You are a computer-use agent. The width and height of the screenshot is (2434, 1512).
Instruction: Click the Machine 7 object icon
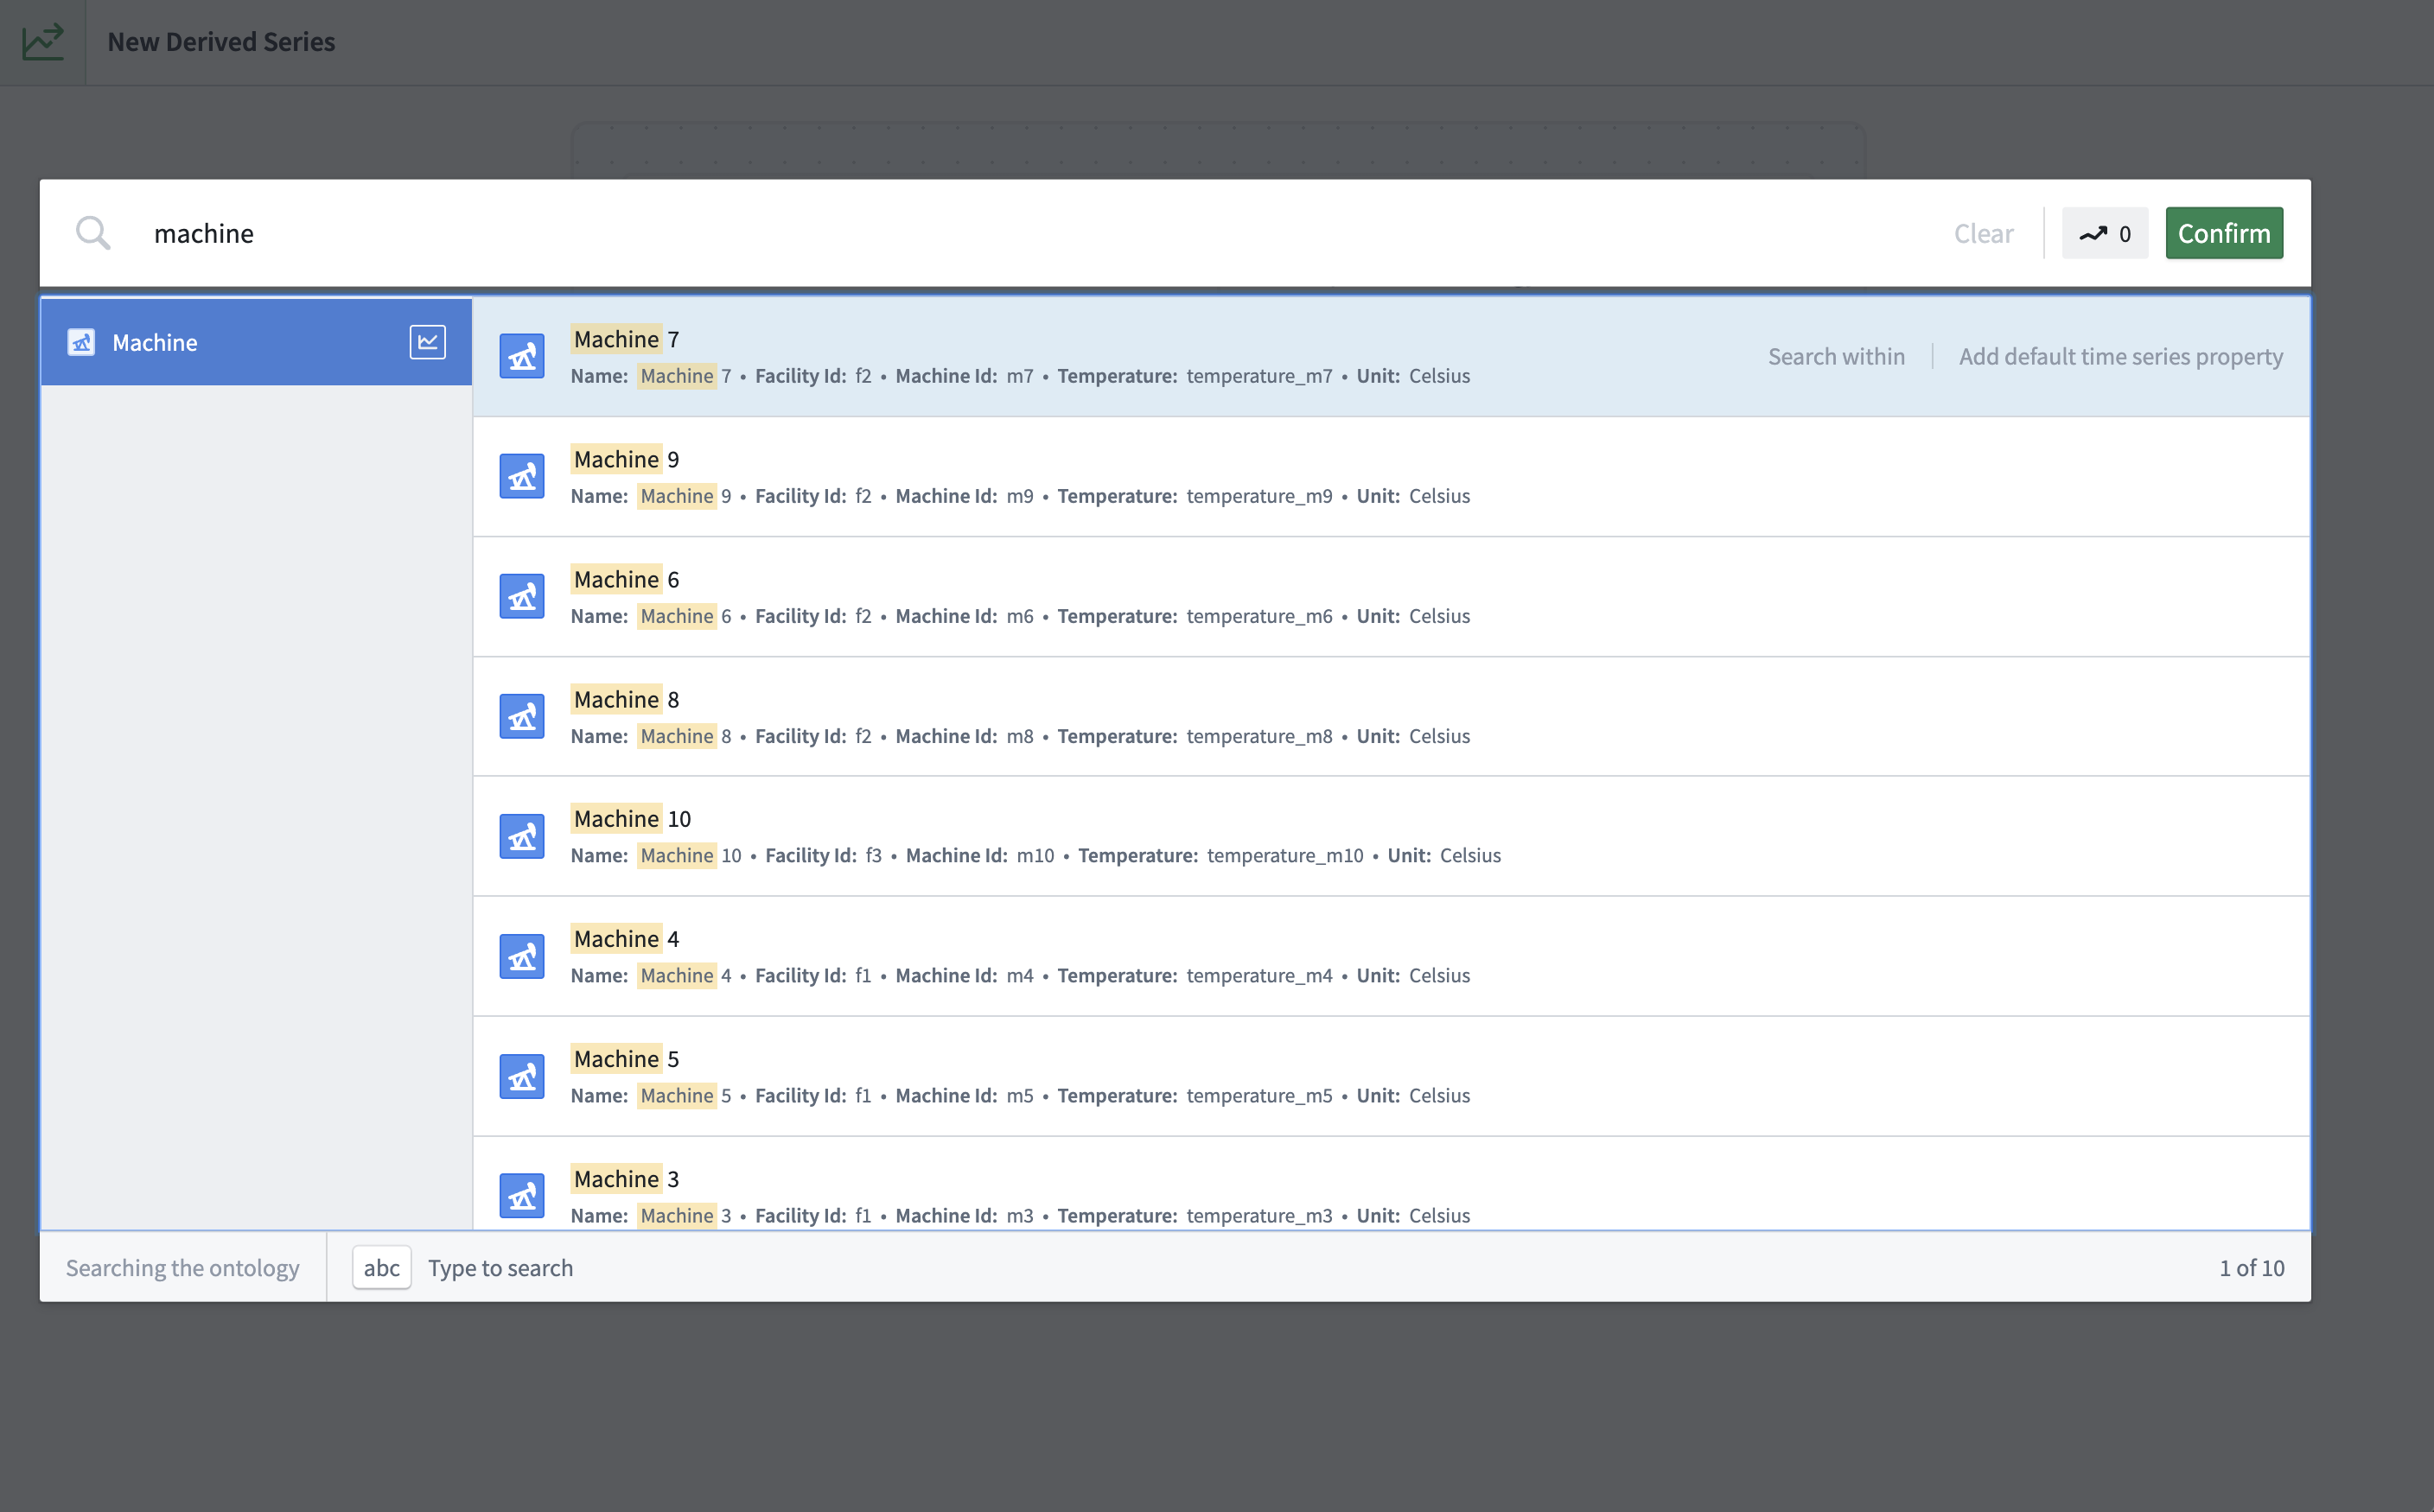pyautogui.click(x=521, y=356)
